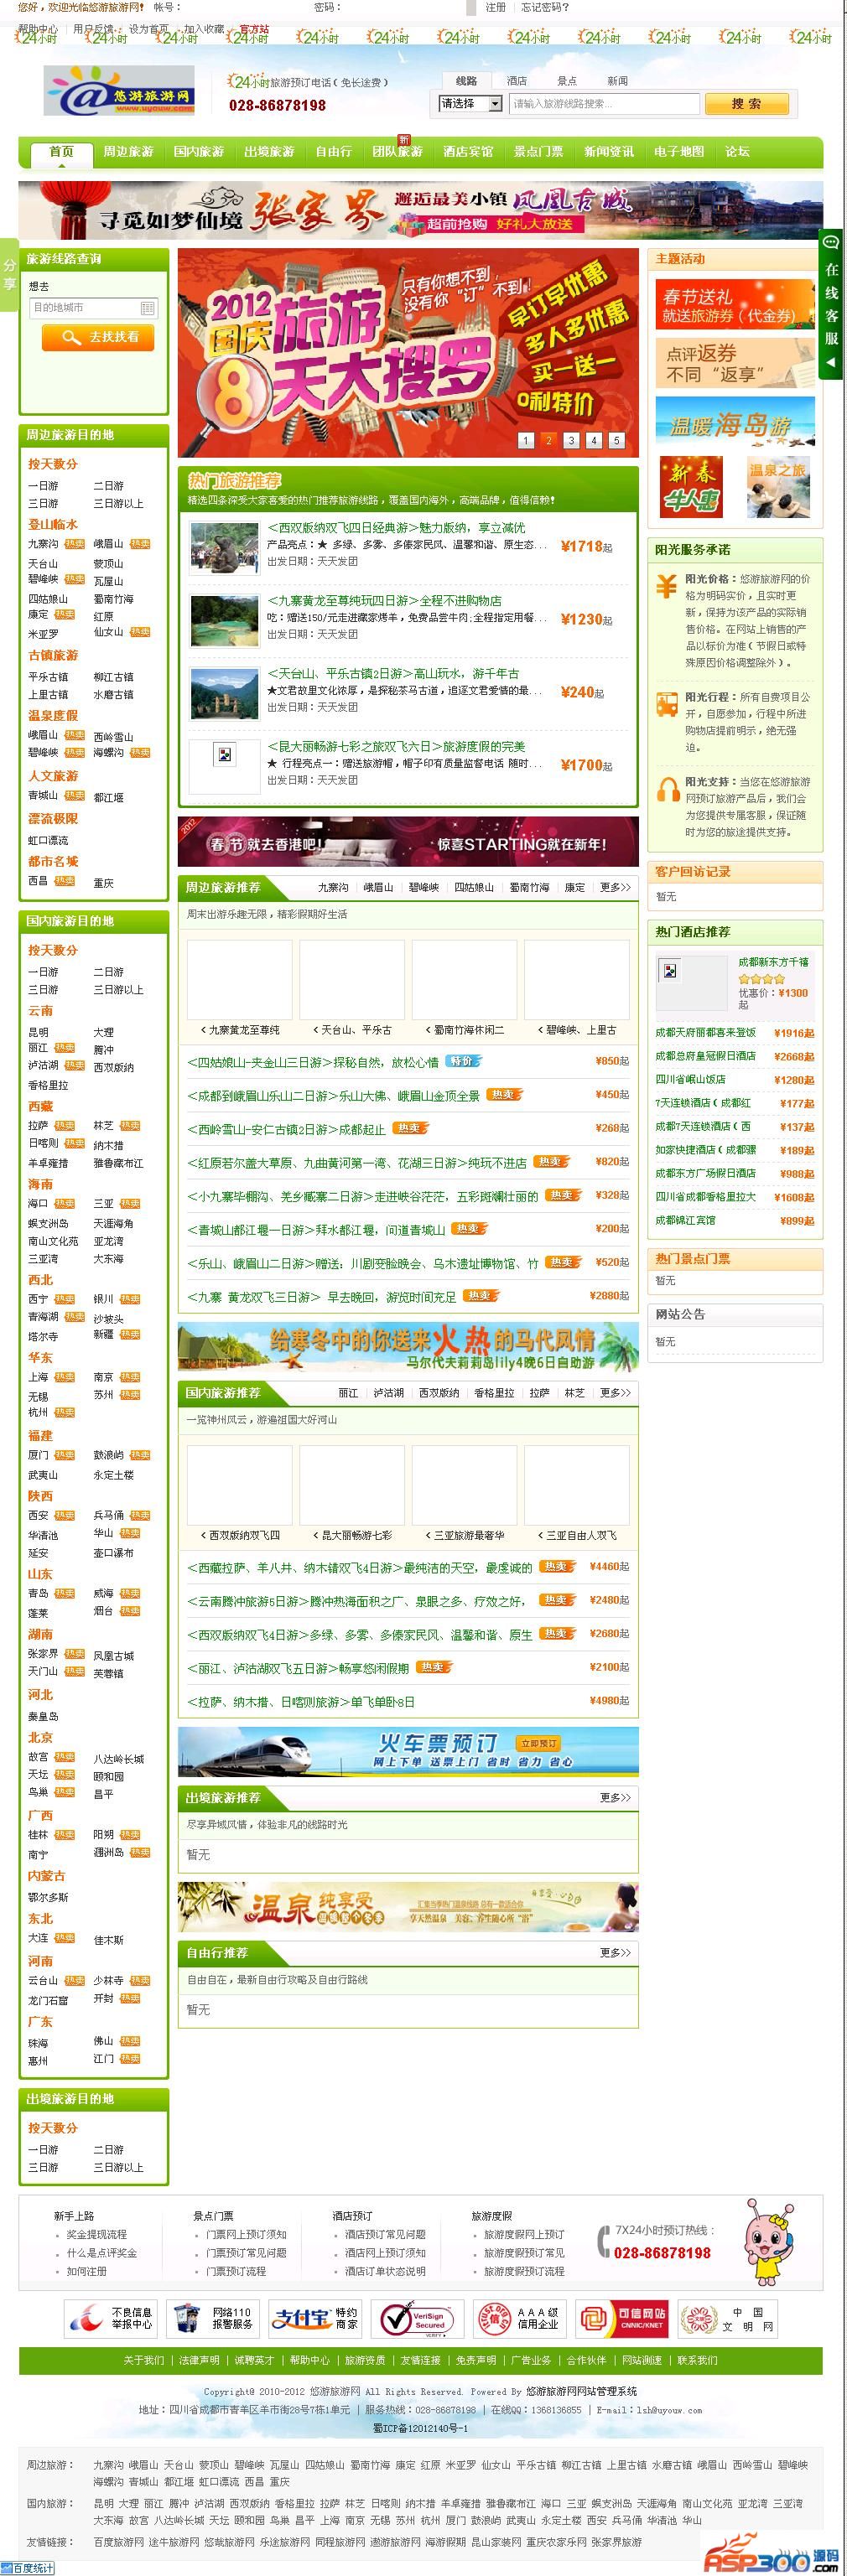The image size is (847, 2576).
Task: Click the bus icon beside 阳光行程
Action: pyautogui.click(x=667, y=703)
